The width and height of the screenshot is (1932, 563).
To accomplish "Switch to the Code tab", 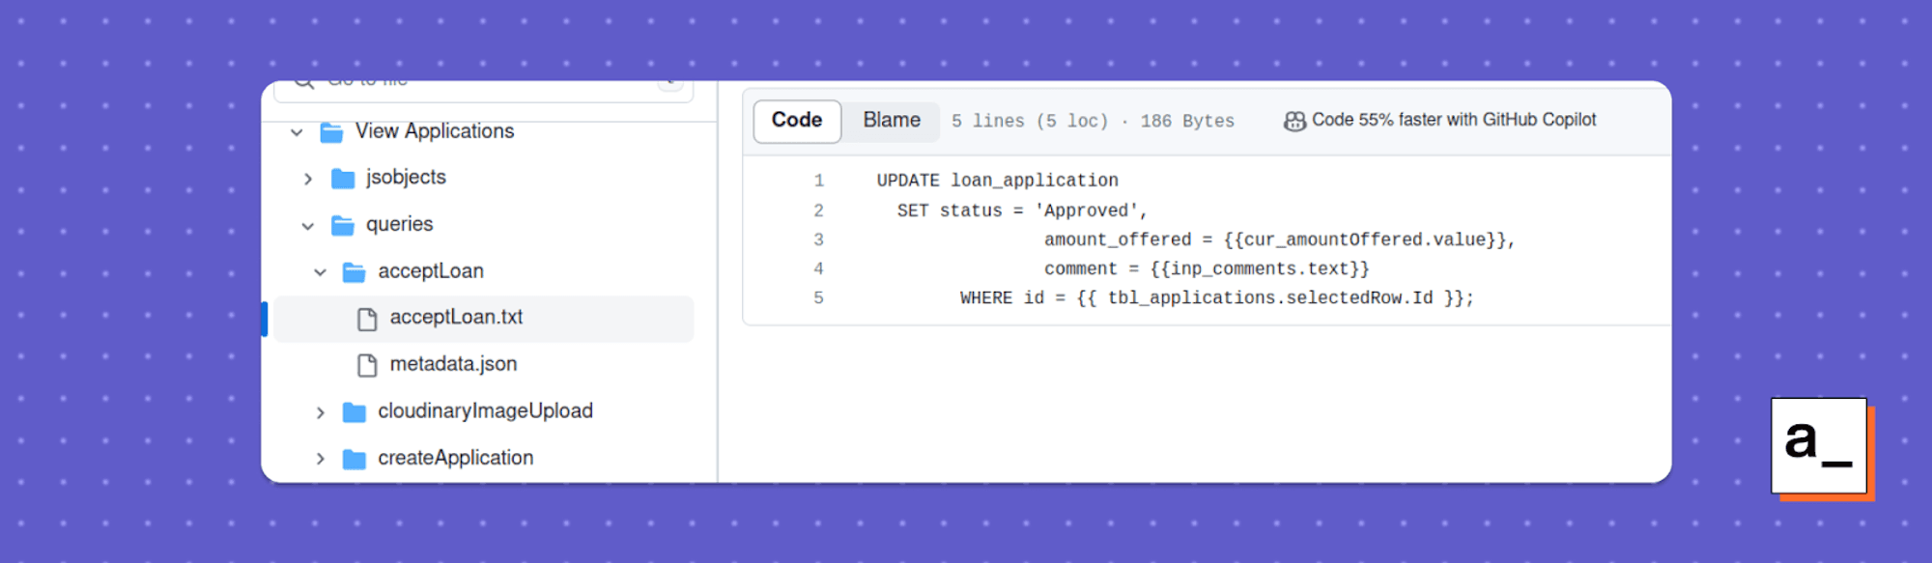I will (x=797, y=121).
